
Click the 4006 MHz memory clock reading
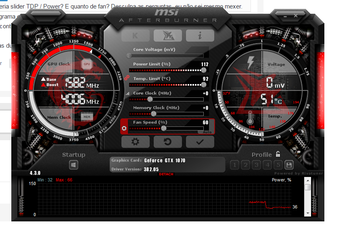click(80, 99)
